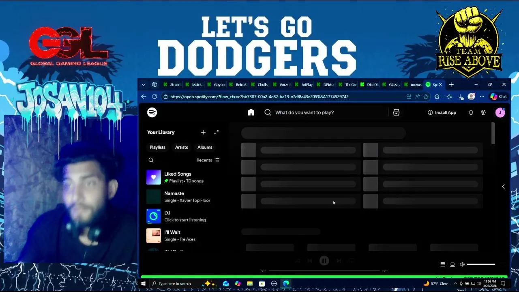Open the Your Library heading
This screenshot has height=292, width=519.
(x=161, y=132)
